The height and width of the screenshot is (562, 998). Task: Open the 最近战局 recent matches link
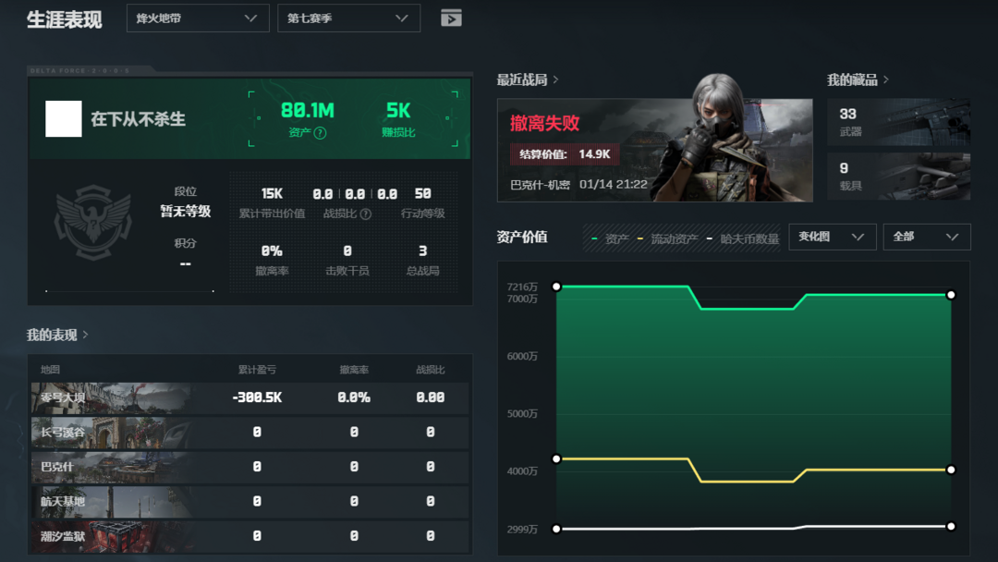pyautogui.click(x=528, y=80)
